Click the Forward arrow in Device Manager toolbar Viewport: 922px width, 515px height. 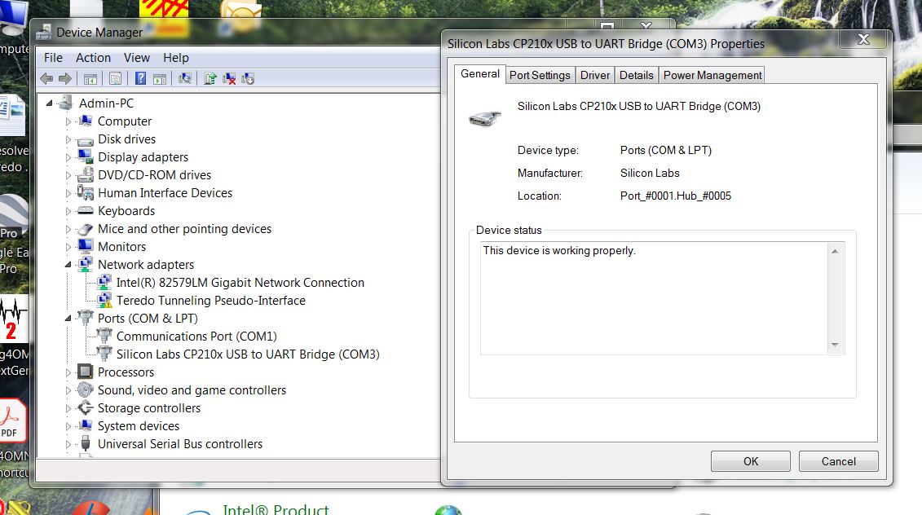coord(64,78)
